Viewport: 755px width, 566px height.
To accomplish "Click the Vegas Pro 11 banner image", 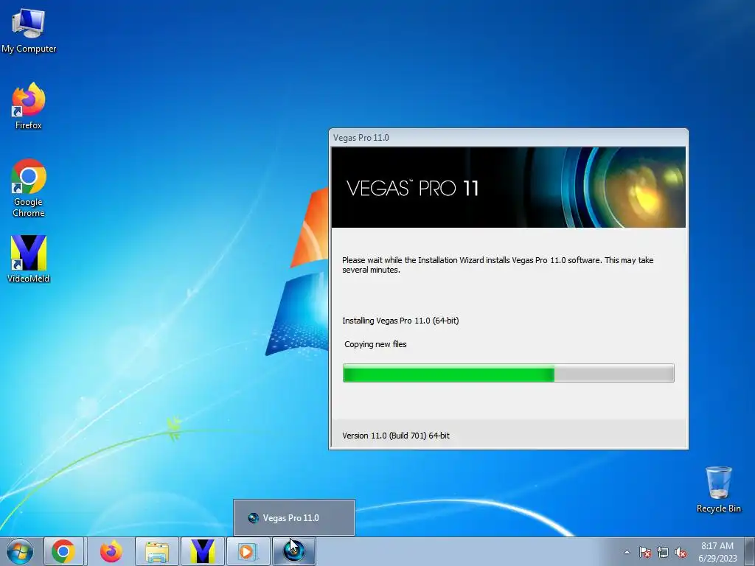I will 509,187.
